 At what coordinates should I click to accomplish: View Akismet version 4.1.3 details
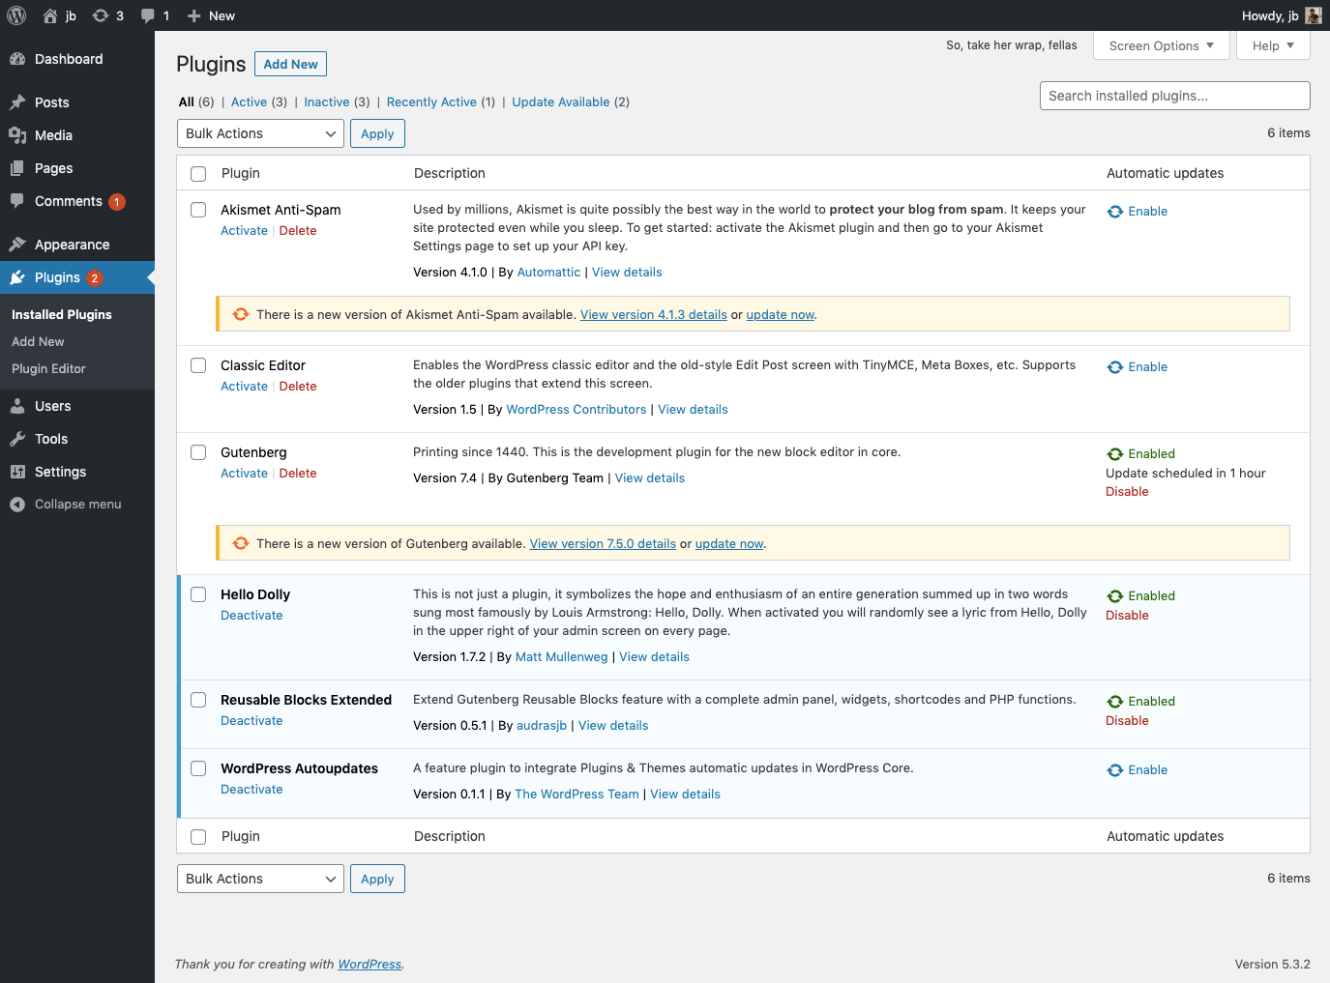654,314
